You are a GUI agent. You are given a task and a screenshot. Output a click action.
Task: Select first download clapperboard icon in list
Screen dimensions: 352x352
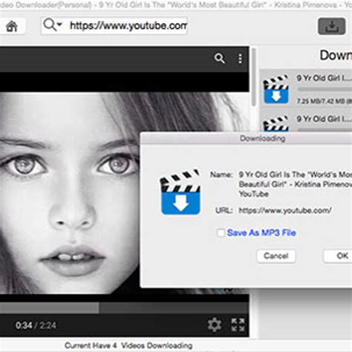point(276,90)
